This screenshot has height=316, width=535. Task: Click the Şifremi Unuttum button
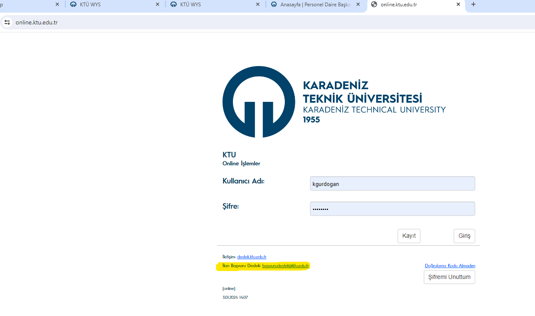click(449, 277)
